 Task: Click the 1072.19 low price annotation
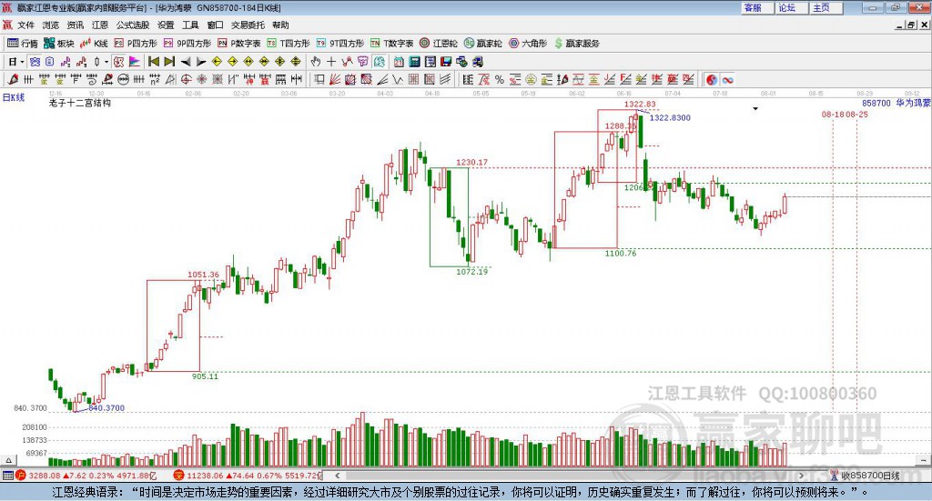472,271
